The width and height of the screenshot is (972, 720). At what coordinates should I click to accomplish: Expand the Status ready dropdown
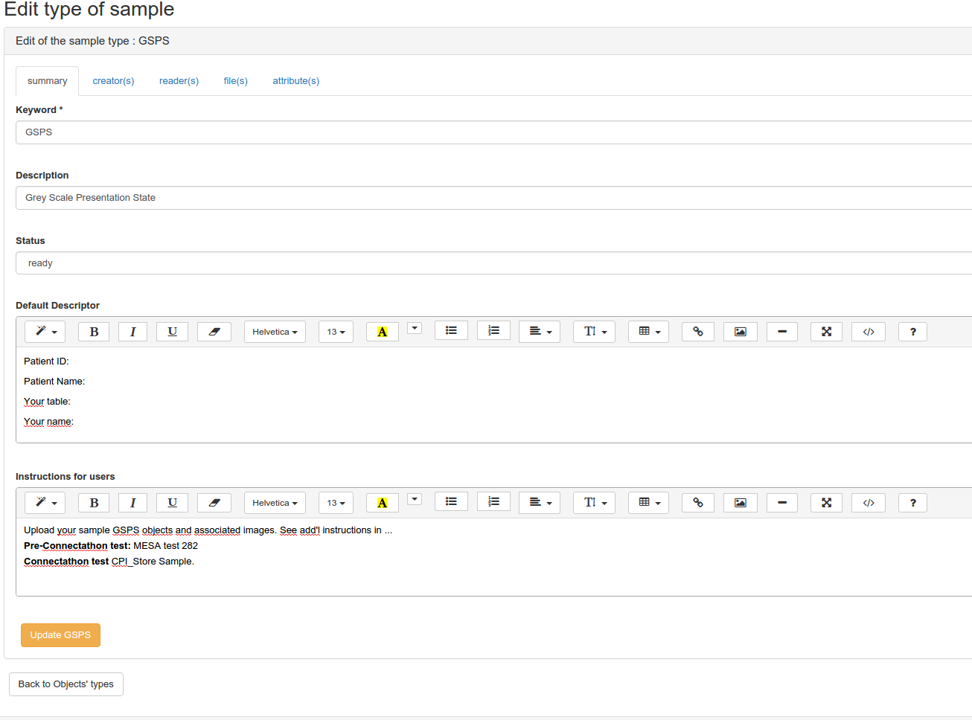(491, 263)
